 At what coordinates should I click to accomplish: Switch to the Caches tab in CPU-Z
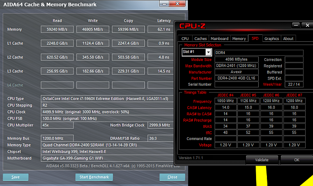coord(200,39)
